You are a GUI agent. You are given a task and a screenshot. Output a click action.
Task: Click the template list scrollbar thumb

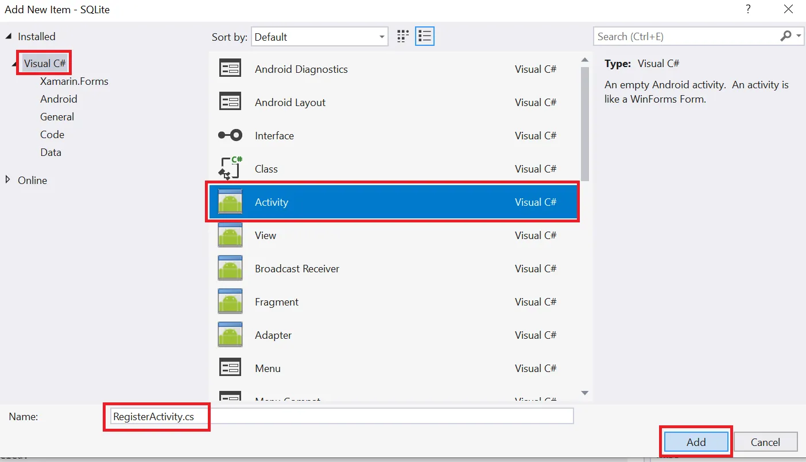(585, 123)
